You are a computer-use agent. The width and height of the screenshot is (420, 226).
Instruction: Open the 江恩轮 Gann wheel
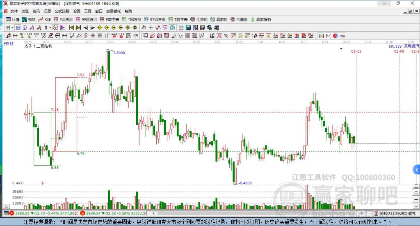pyautogui.click(x=199, y=19)
